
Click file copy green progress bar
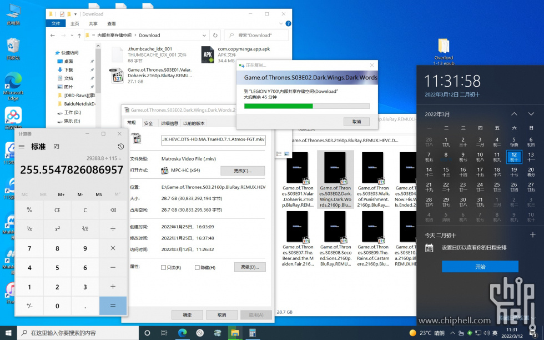tap(306, 106)
